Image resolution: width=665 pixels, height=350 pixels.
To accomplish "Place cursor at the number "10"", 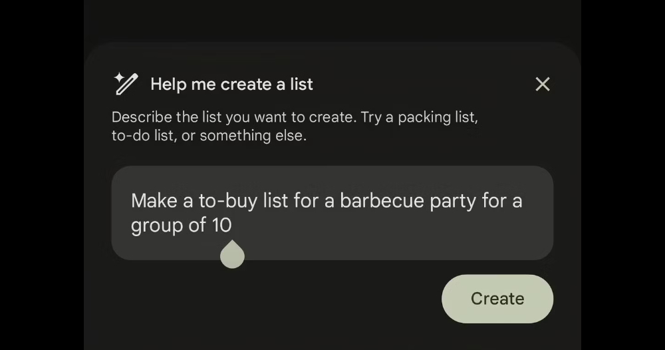I will 222,225.
